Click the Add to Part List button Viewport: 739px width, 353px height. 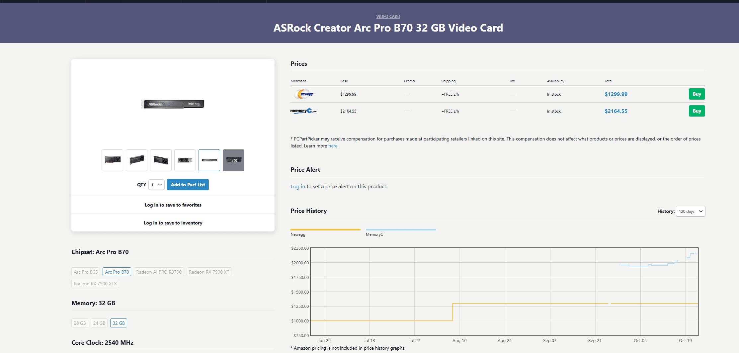point(188,185)
